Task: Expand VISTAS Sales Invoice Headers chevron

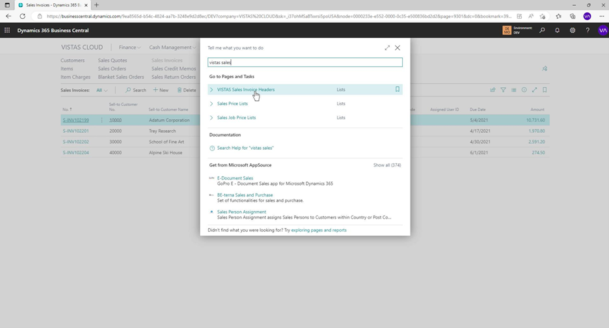Action: click(x=211, y=90)
